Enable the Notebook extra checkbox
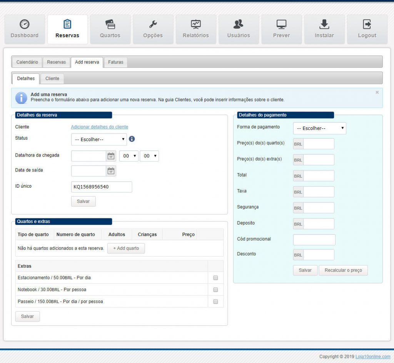The width and height of the screenshot is (394, 363). pos(215,290)
